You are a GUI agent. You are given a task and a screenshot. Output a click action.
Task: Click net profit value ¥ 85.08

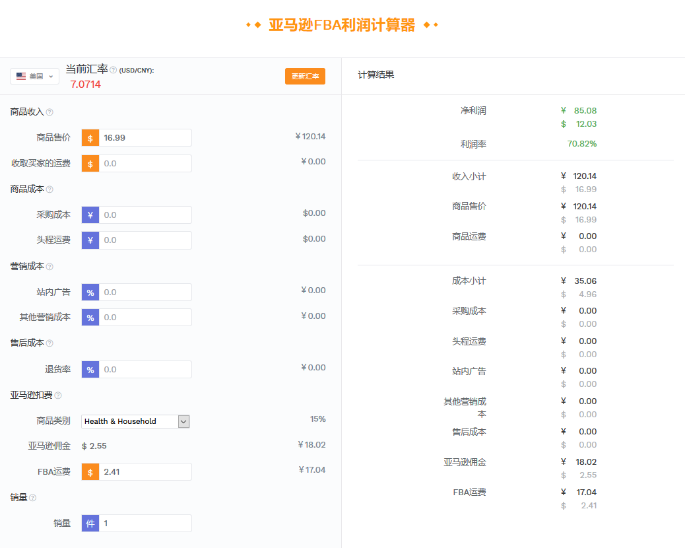click(x=579, y=110)
